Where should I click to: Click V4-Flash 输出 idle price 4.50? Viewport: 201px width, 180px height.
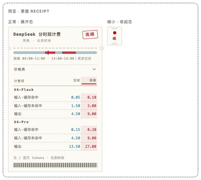(x=76, y=114)
